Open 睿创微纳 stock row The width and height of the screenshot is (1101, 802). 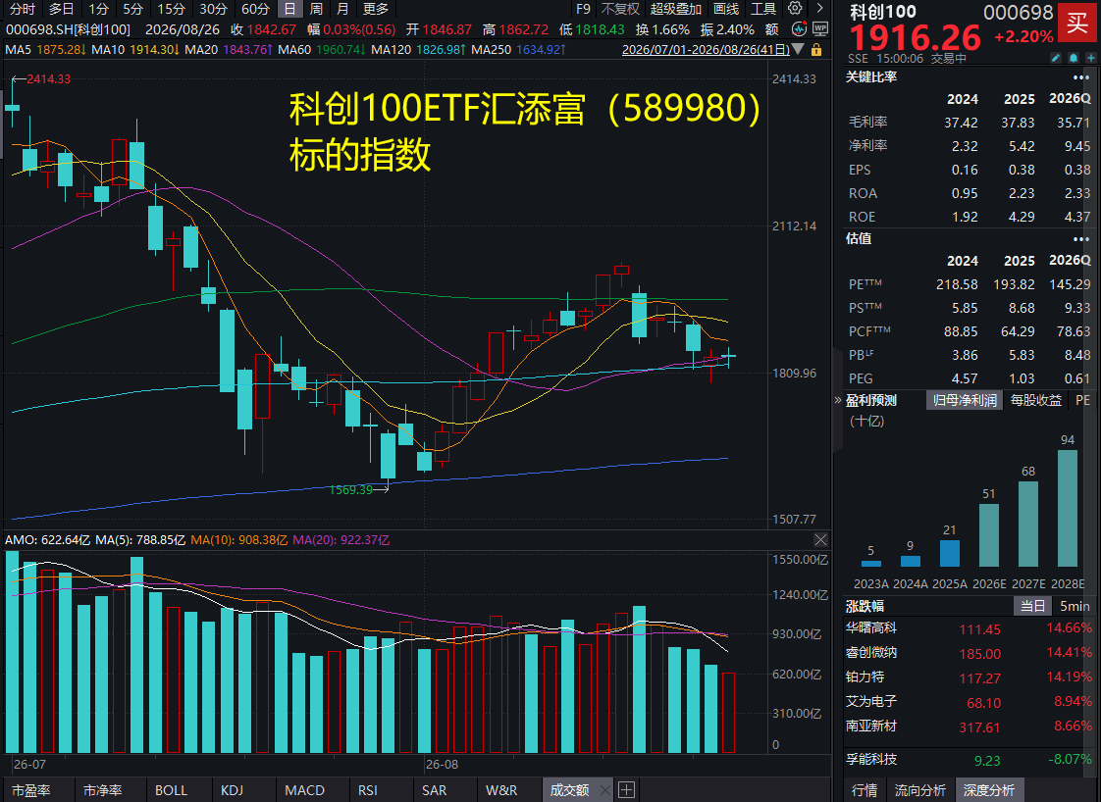tap(969, 653)
